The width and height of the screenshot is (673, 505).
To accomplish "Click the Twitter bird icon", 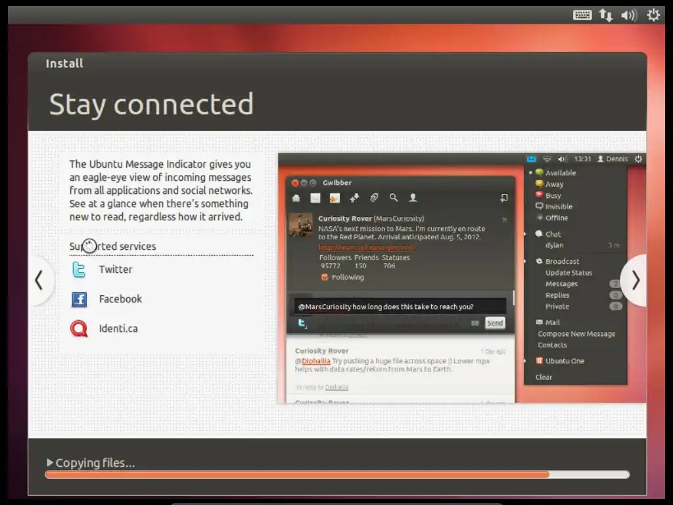I will coord(79,270).
